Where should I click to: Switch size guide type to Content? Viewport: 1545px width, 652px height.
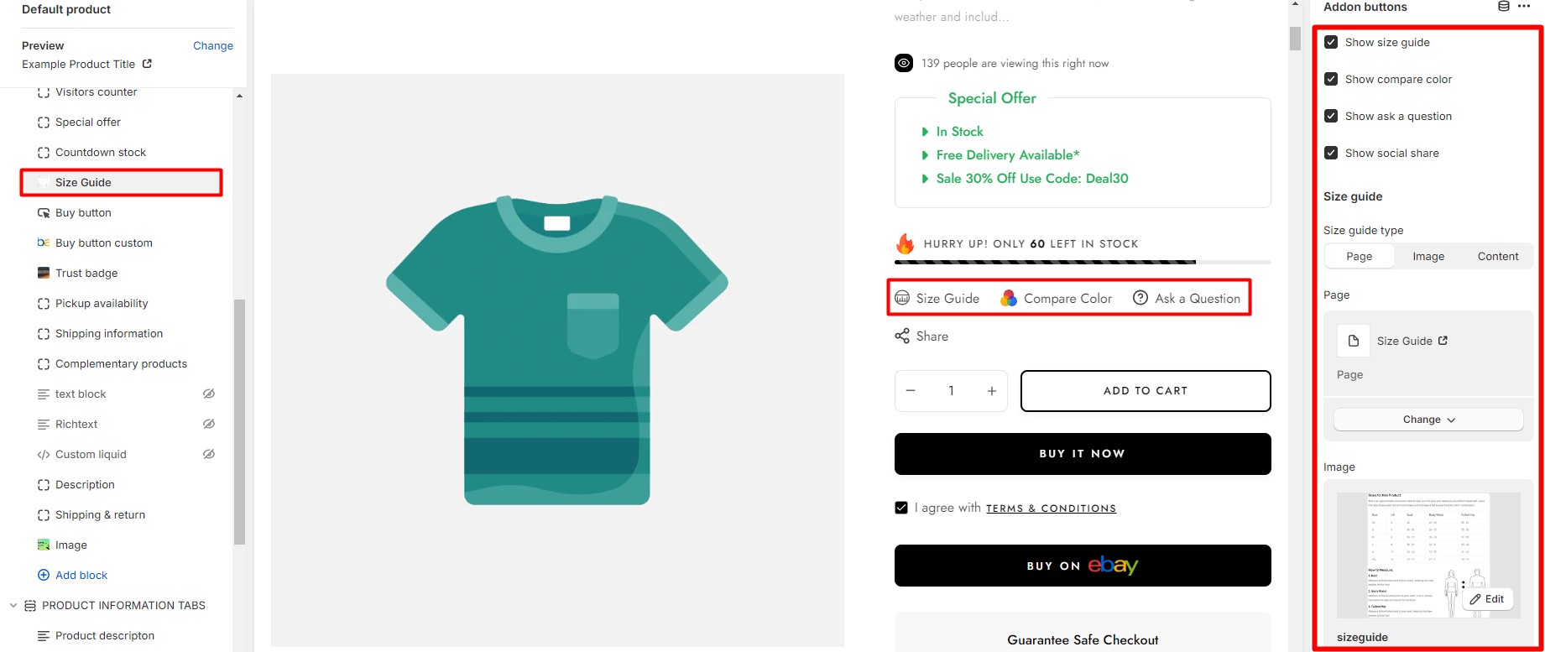(x=1498, y=257)
